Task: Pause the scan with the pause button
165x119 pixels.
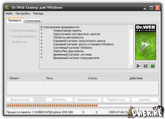Action: (x=145, y=66)
